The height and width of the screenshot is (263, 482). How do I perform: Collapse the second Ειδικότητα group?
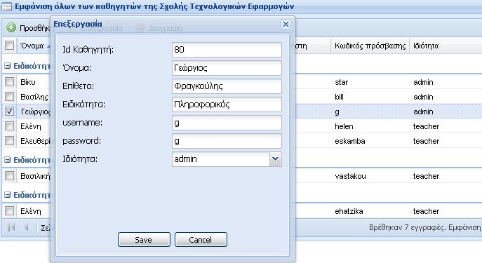[x=8, y=160]
